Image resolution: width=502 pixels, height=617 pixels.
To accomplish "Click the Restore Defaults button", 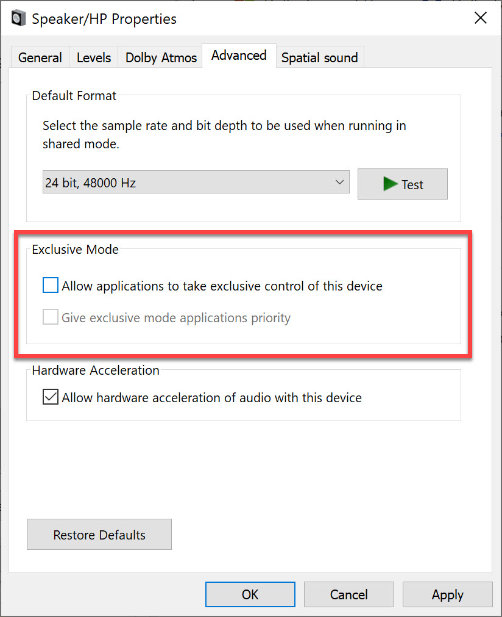I will 99,535.
